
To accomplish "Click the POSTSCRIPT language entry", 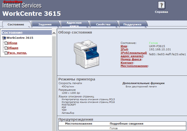I will tap(69, 105).
